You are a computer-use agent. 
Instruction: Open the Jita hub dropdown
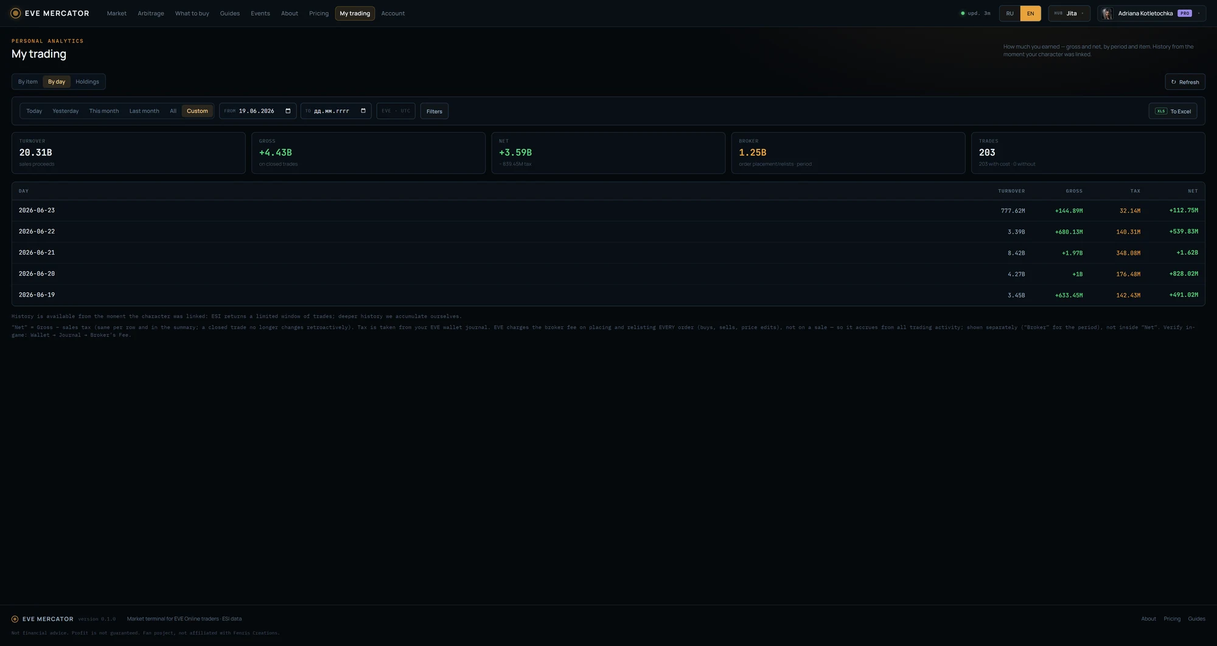[1069, 13]
